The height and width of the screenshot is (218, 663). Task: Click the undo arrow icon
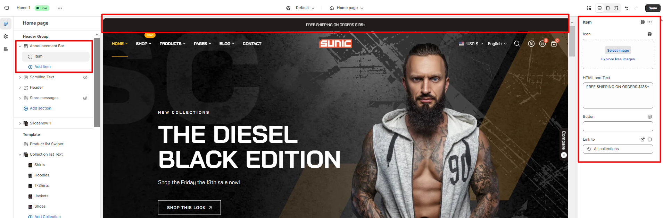pos(627,8)
